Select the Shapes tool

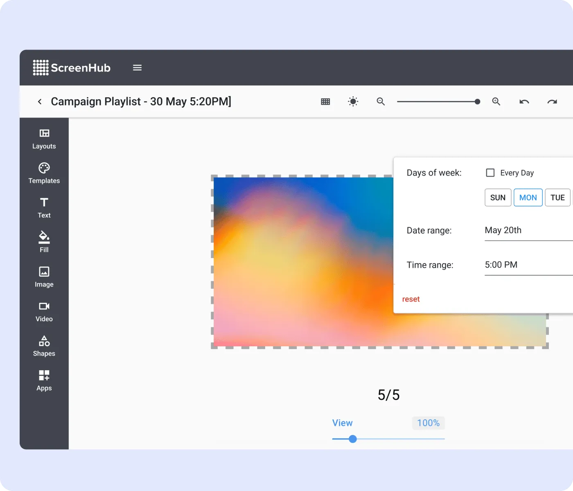tap(44, 347)
